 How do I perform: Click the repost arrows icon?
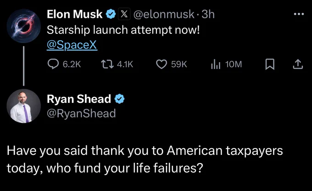point(107,64)
